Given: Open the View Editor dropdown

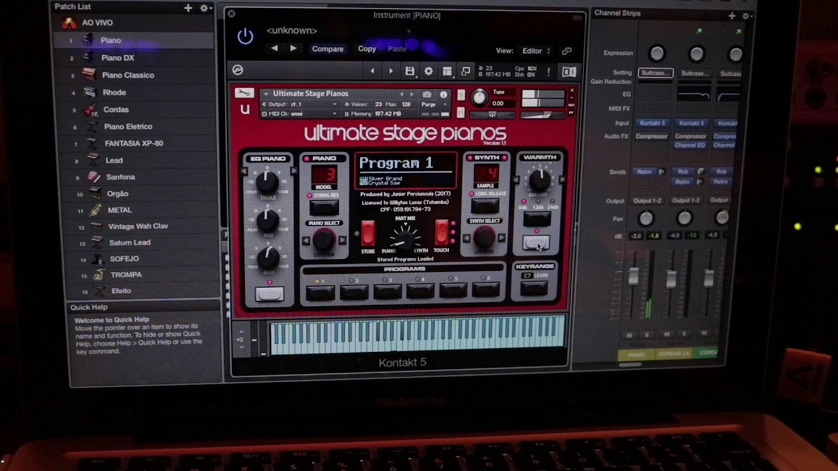Looking at the screenshot, I should click(536, 51).
